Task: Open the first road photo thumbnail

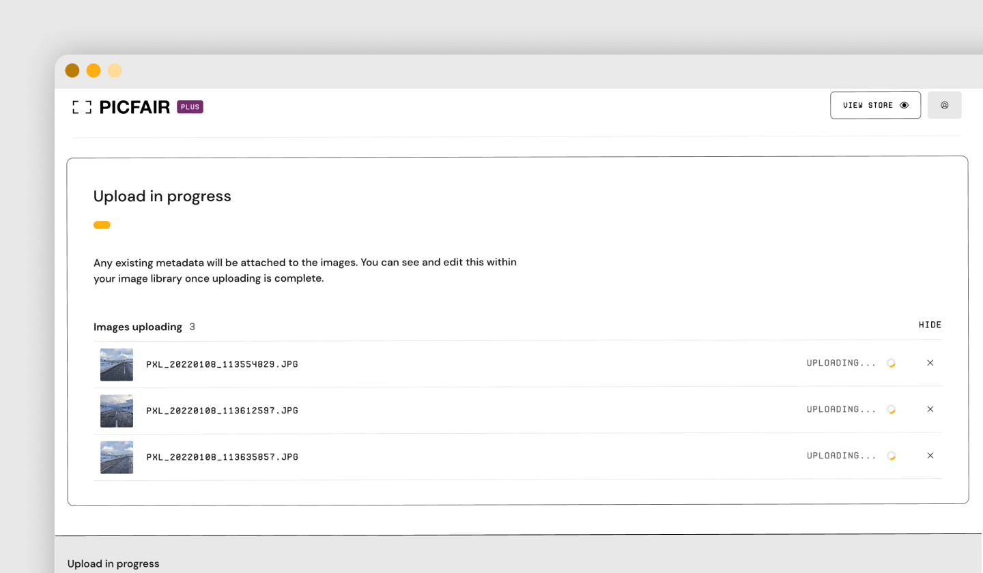Action: tap(117, 364)
